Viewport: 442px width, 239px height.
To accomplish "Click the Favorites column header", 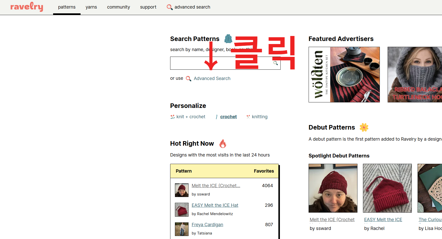I will click(x=264, y=171).
